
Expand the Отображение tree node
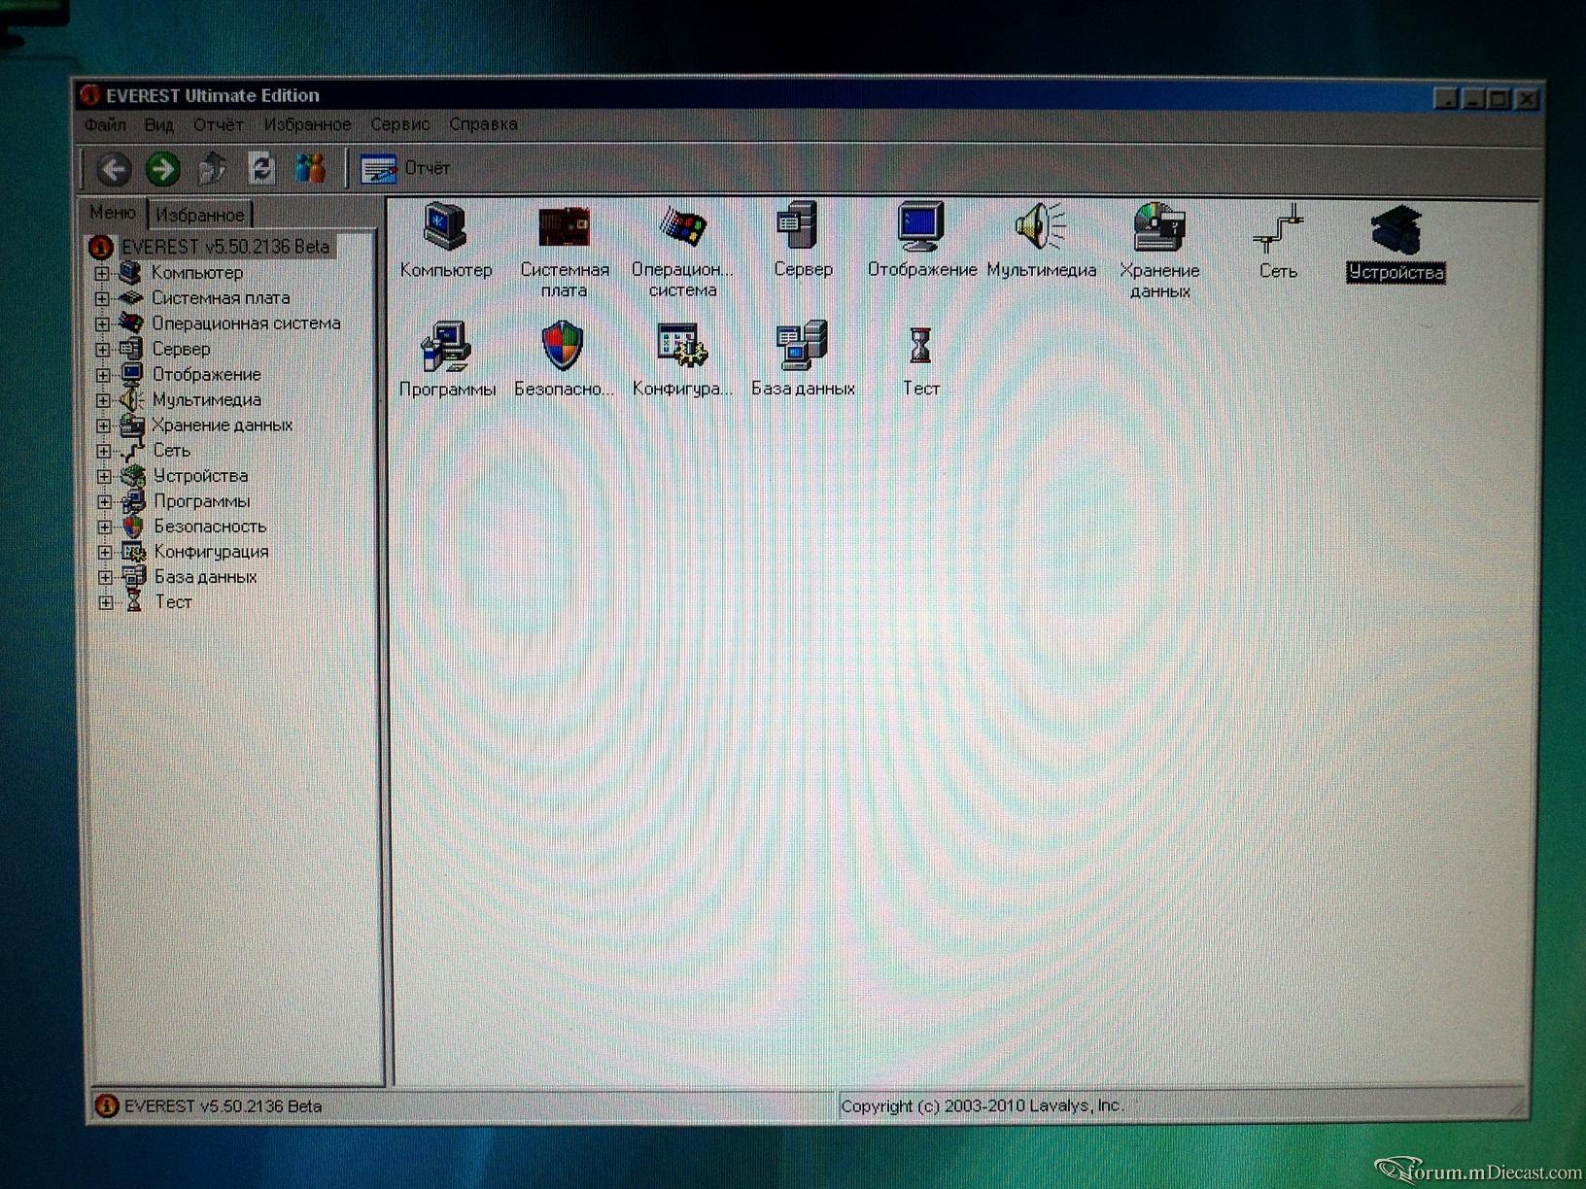pyautogui.click(x=103, y=375)
